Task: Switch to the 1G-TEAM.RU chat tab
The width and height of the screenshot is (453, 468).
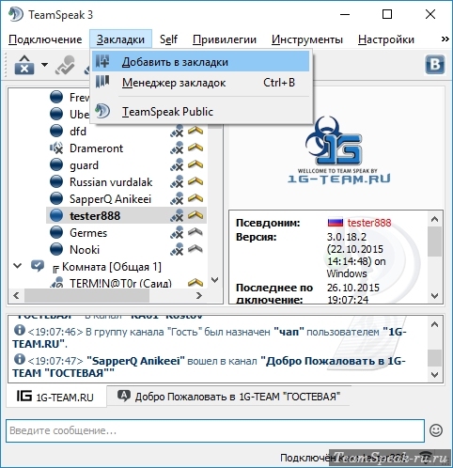Action: 56,397
